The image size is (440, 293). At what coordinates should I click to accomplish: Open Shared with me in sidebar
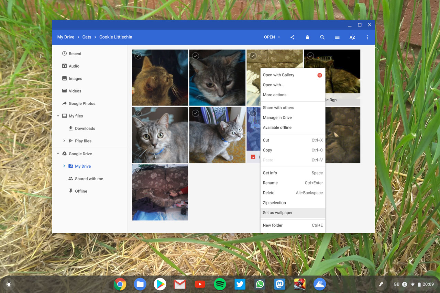[89, 179]
